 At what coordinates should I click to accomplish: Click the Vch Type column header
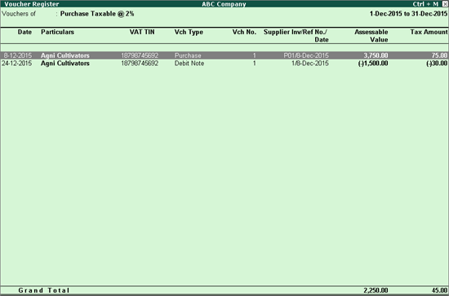click(189, 32)
